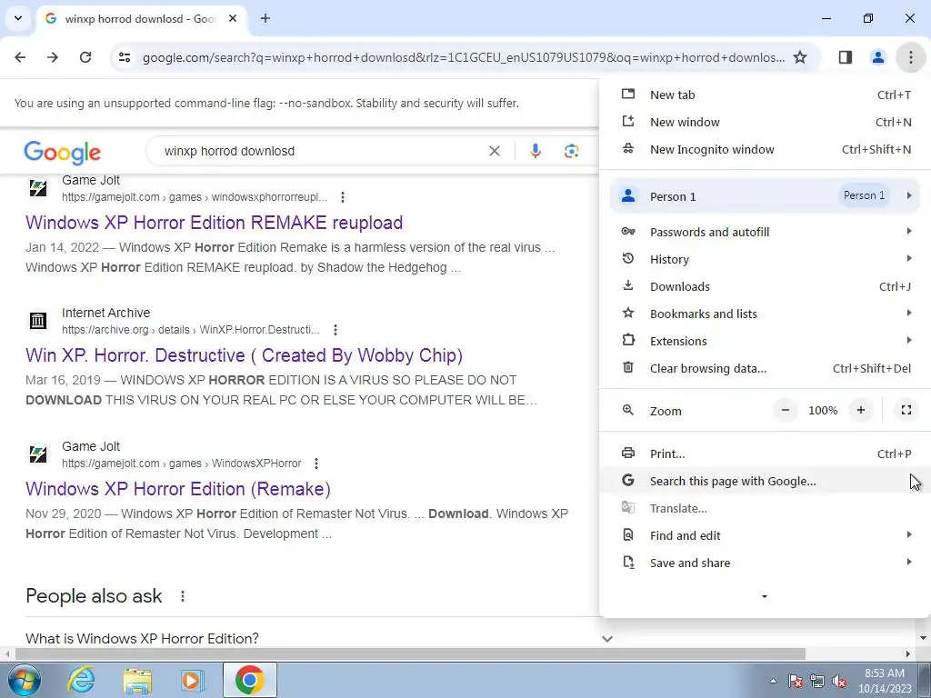Viewport: 931px width, 698px height.
Task: Click the archive.org details URL text
Action: (191, 329)
